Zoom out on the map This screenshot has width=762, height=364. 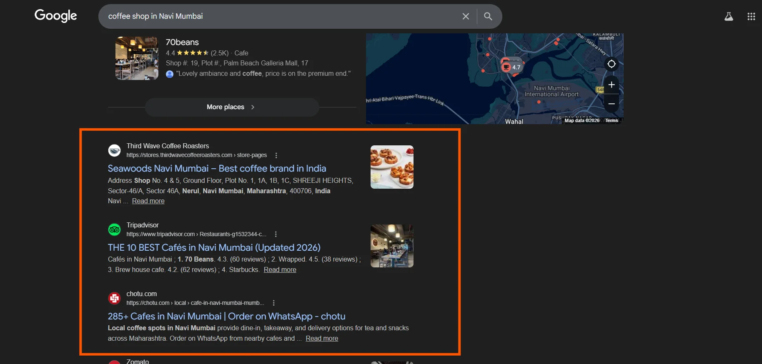pyautogui.click(x=612, y=103)
